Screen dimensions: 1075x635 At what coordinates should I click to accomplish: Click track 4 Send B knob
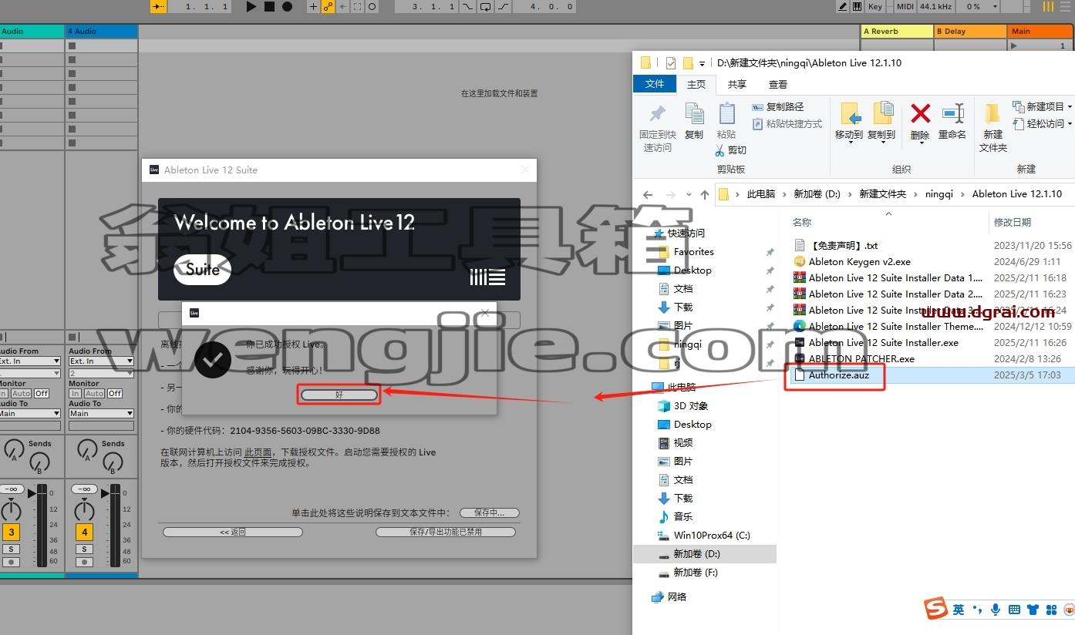click(x=112, y=461)
